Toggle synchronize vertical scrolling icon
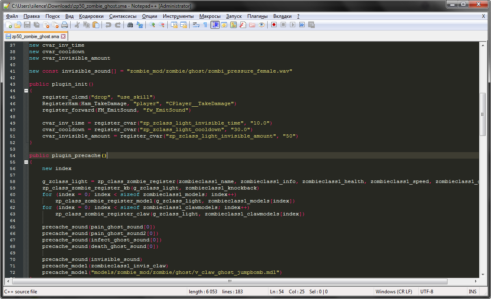The height and width of the screenshot is (299, 491). point(174,25)
